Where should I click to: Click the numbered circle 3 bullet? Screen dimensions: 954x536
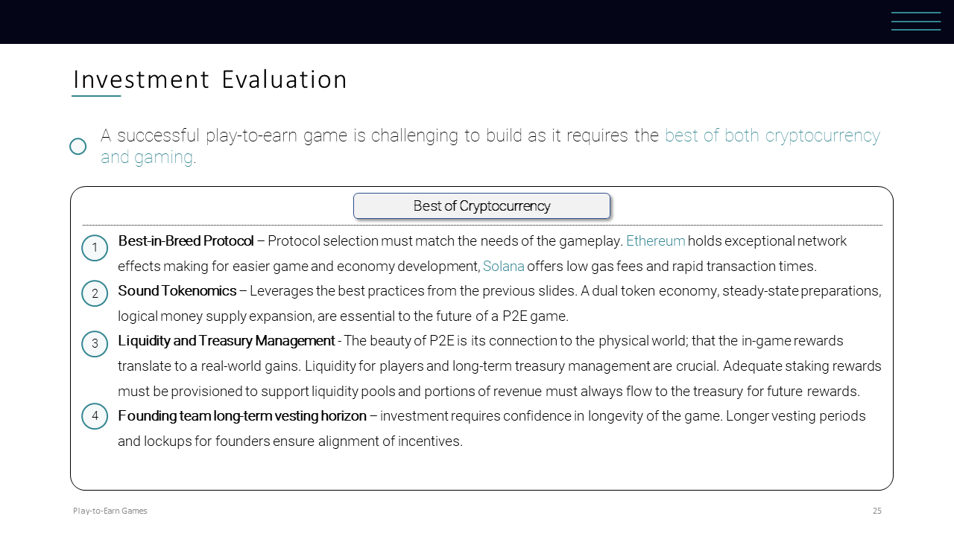[x=95, y=344]
